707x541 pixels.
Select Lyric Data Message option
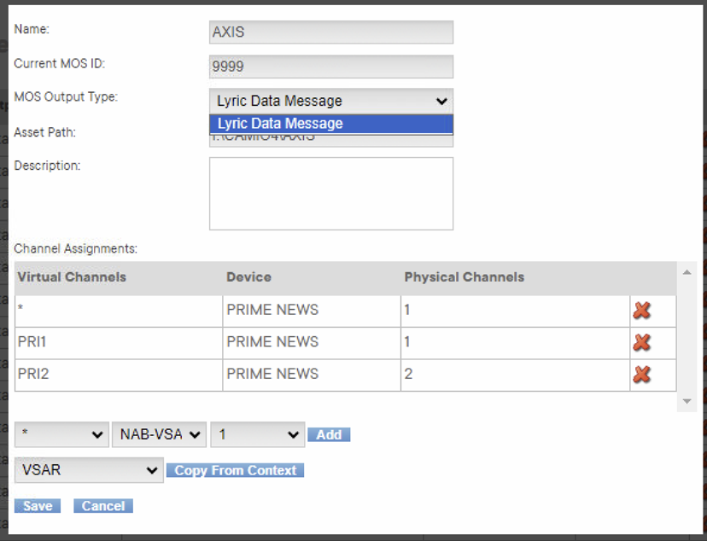point(330,124)
